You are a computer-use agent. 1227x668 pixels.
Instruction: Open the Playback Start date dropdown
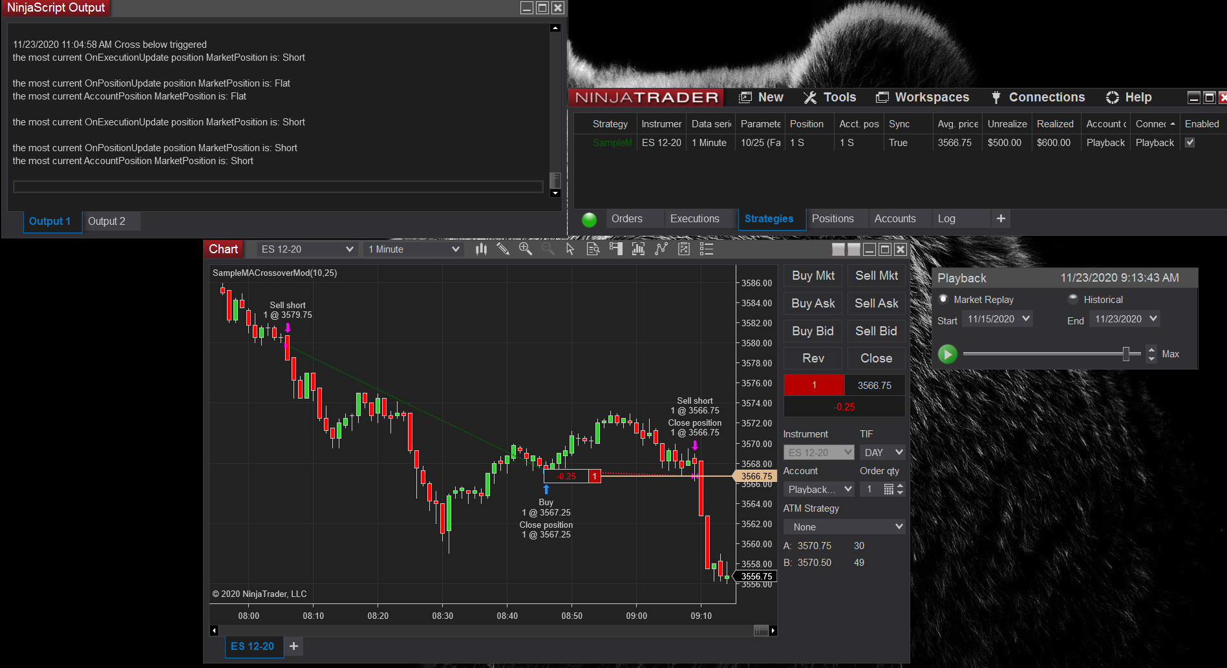[998, 319]
